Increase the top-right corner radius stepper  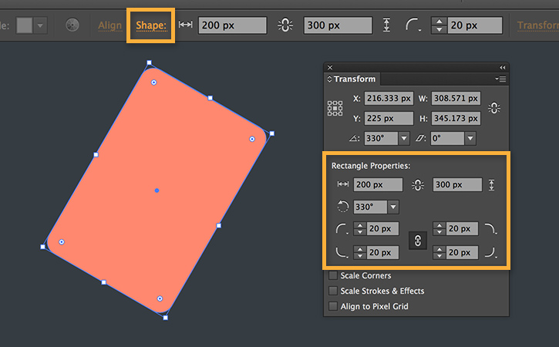tap(439, 225)
